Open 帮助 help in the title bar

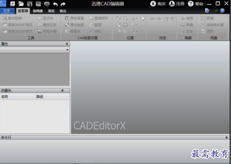(x=195, y=4)
